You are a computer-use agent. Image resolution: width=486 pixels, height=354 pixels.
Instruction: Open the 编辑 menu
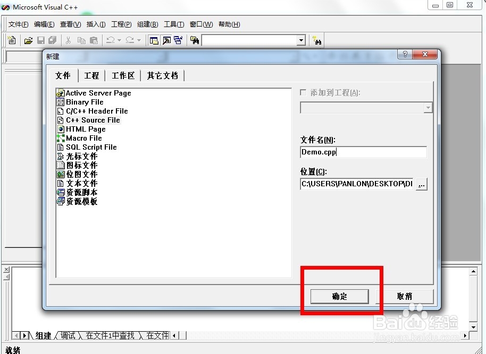[x=44, y=24]
